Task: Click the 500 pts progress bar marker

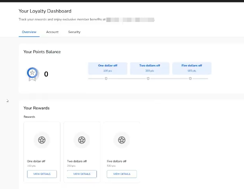Action: (x=190, y=78)
